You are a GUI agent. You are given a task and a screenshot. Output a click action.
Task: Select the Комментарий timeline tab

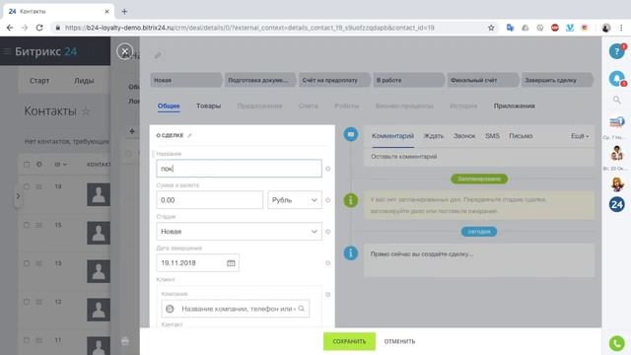(392, 136)
